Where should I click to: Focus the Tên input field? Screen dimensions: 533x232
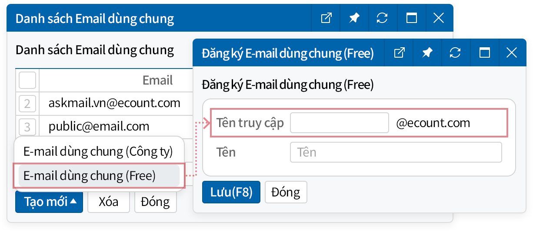coord(396,152)
